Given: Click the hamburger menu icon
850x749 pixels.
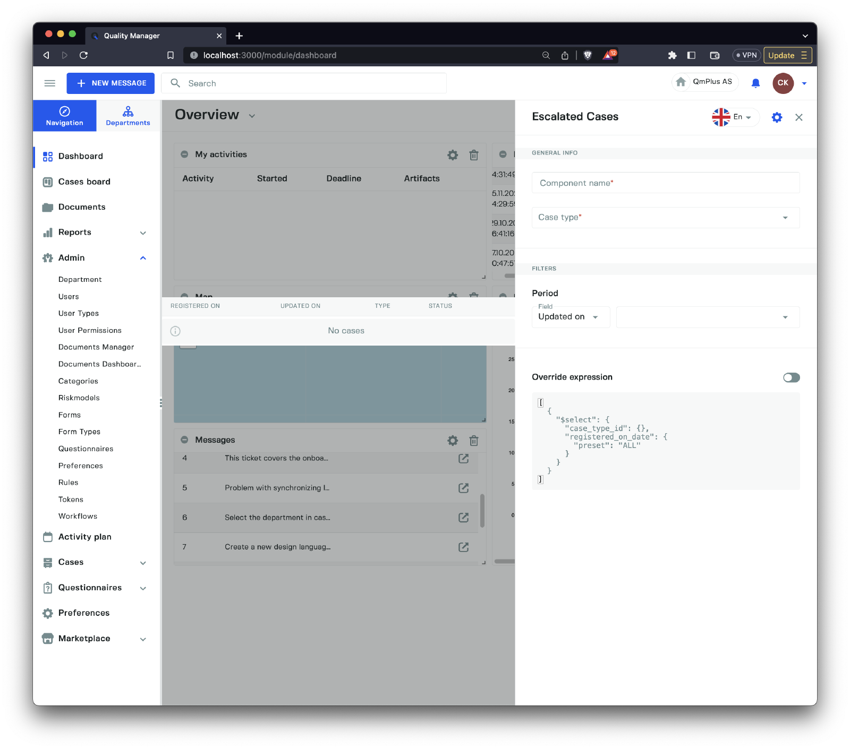Looking at the screenshot, I should 50,83.
